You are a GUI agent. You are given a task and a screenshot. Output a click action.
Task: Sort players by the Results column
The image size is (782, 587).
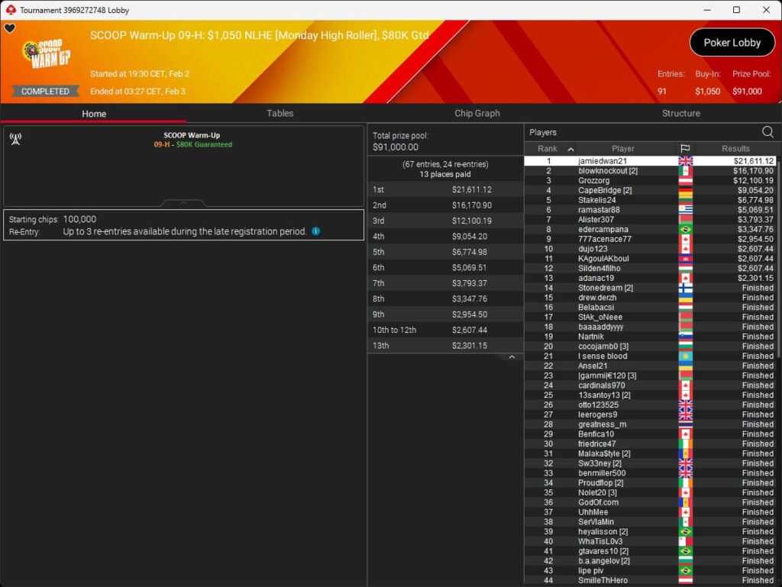(x=735, y=149)
